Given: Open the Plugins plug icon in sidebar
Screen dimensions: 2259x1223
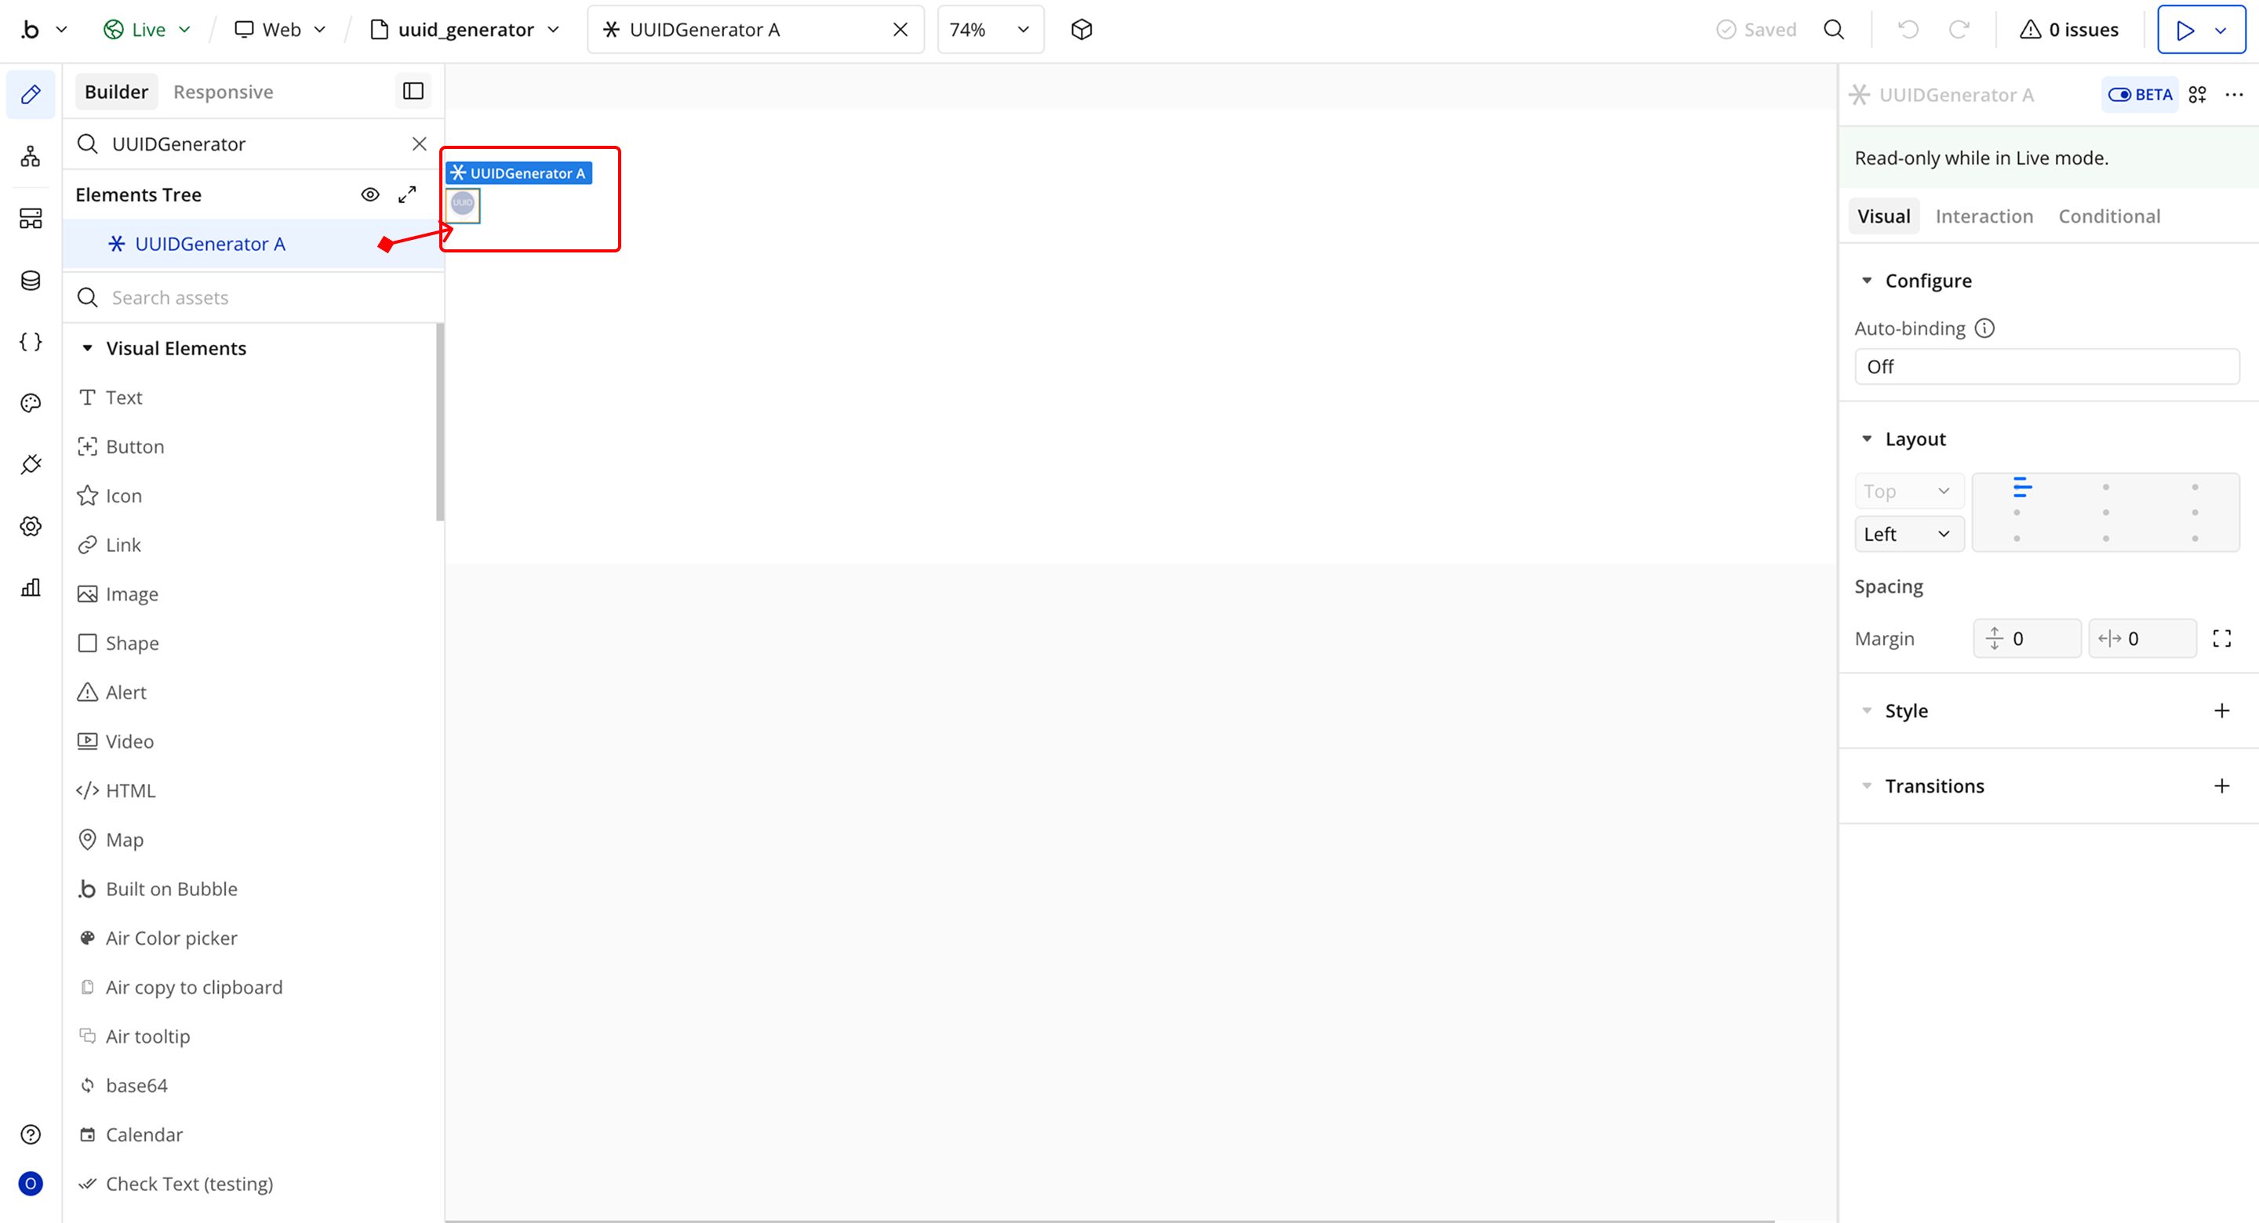Looking at the screenshot, I should pyautogui.click(x=31, y=465).
